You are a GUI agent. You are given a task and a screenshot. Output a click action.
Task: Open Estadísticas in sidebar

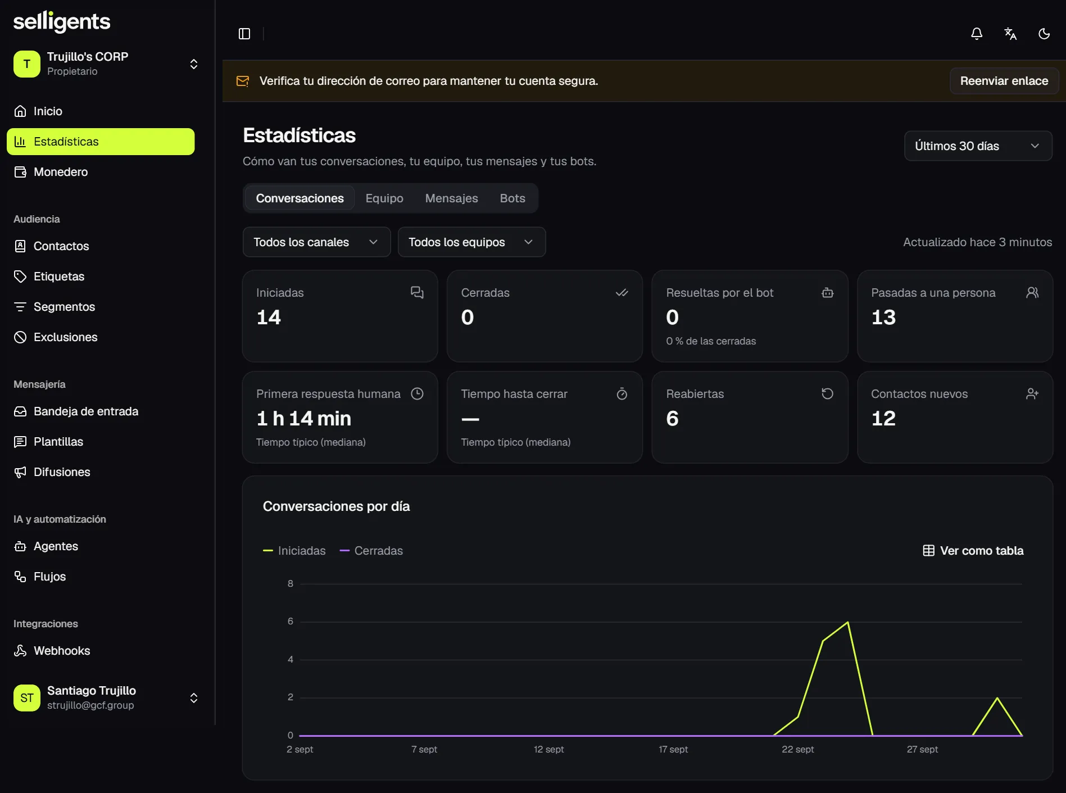tap(101, 142)
